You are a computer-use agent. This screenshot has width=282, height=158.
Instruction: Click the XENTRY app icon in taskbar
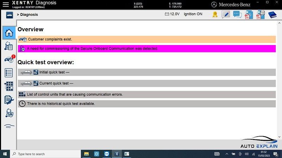tap(117, 154)
